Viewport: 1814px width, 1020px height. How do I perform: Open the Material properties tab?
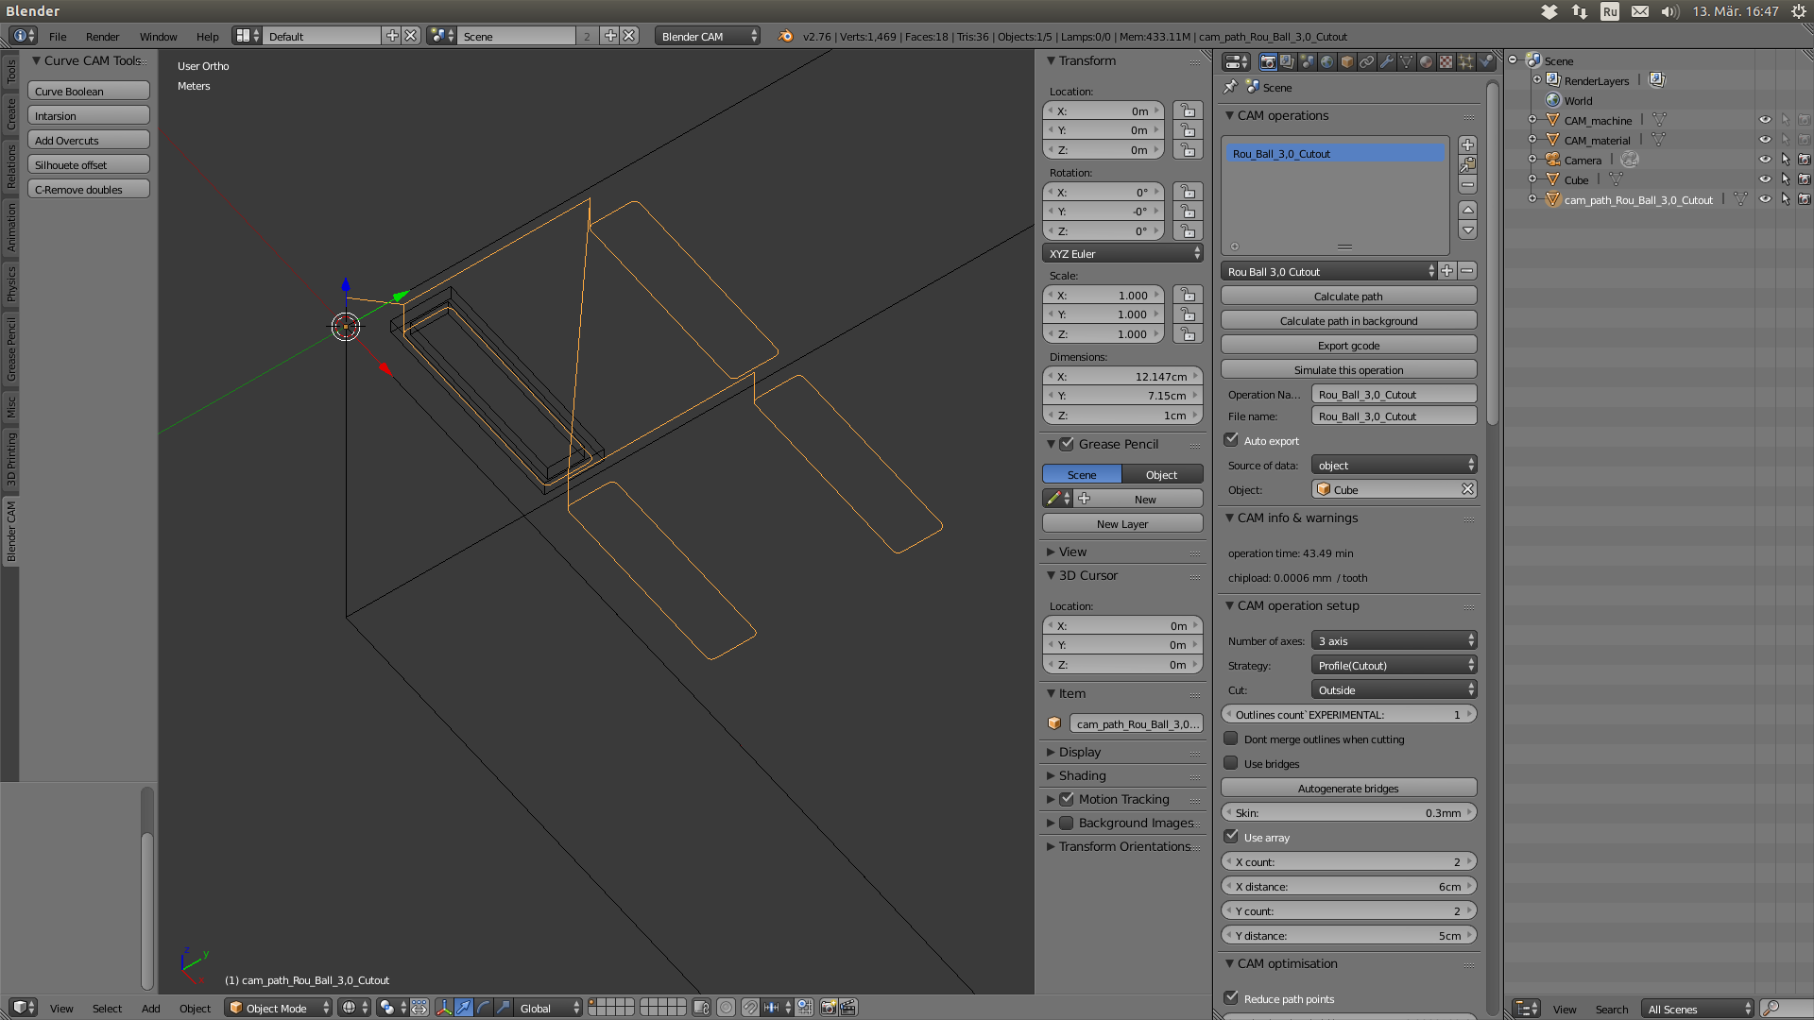pos(1427,62)
